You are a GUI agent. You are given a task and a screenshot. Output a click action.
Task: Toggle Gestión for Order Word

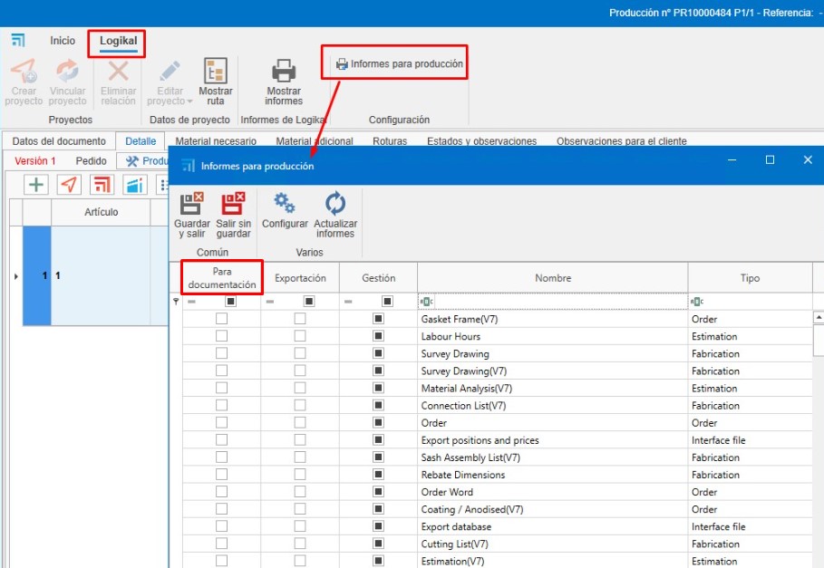pos(378,492)
